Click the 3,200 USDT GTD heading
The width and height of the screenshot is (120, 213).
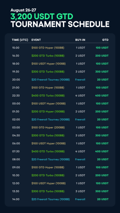point(42,17)
